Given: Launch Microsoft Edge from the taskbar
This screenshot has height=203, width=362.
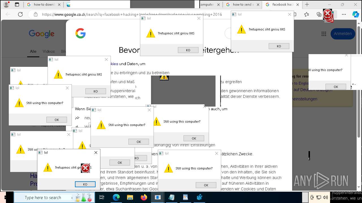Looking at the screenshot, I should [x=116, y=197].
